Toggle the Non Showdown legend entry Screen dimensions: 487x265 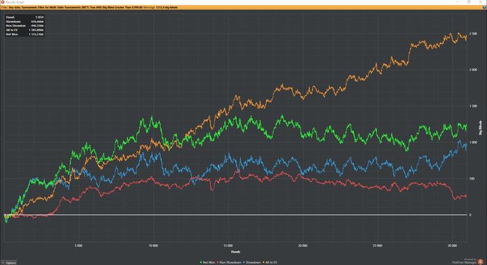[x=229, y=262]
